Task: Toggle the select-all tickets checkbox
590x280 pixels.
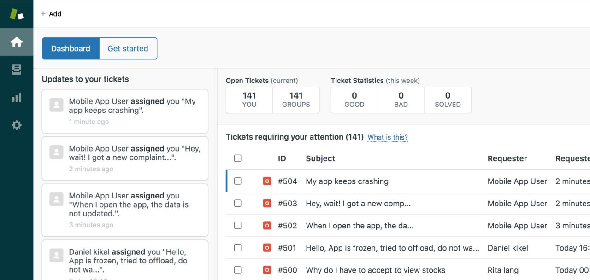Action: click(238, 158)
